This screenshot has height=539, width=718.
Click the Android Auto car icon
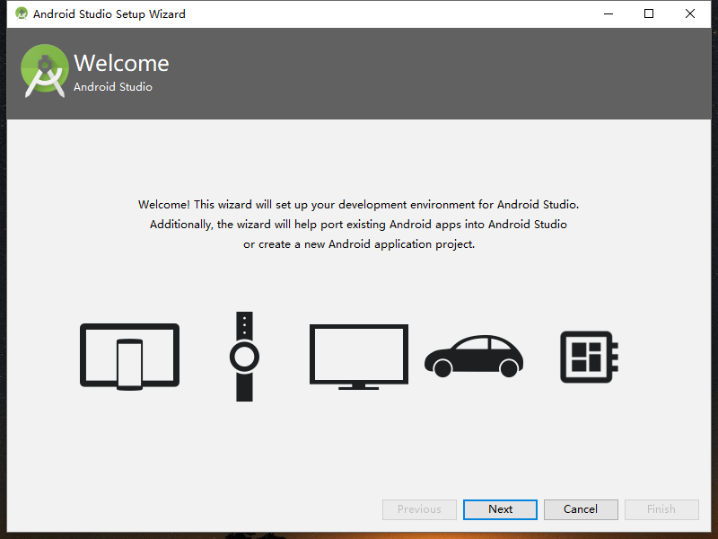tap(474, 356)
